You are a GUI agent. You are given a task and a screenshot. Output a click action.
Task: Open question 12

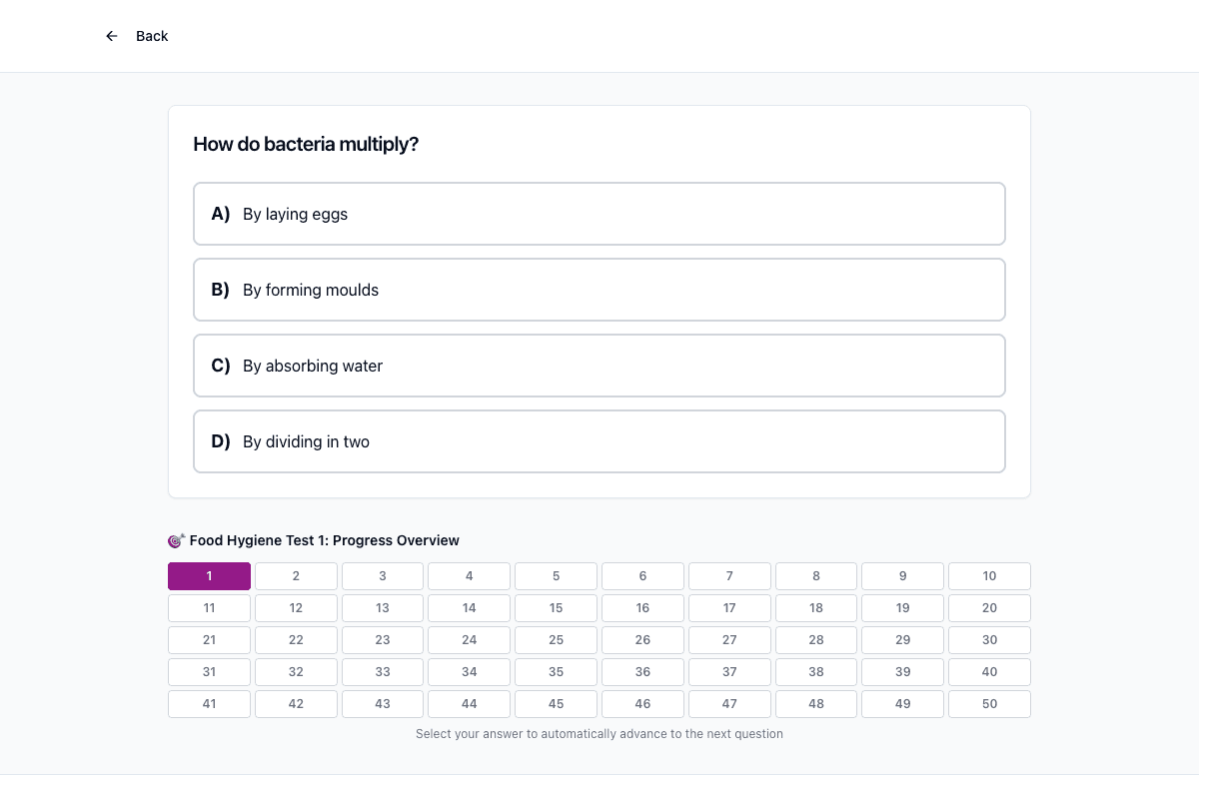click(x=296, y=608)
